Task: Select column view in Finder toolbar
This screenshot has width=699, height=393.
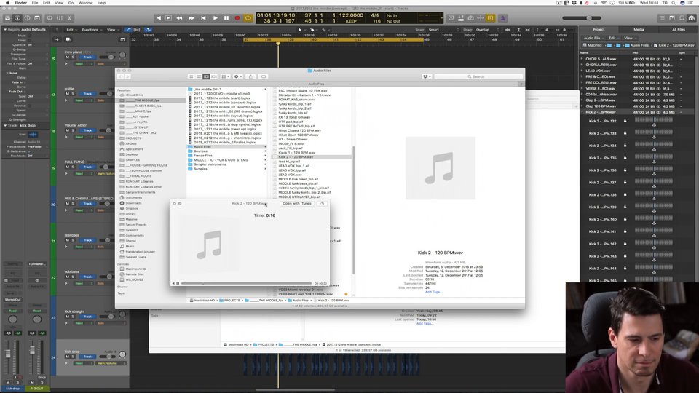Action: tap(206, 76)
